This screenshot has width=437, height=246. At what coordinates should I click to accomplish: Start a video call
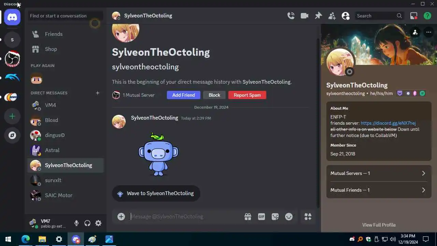305,16
